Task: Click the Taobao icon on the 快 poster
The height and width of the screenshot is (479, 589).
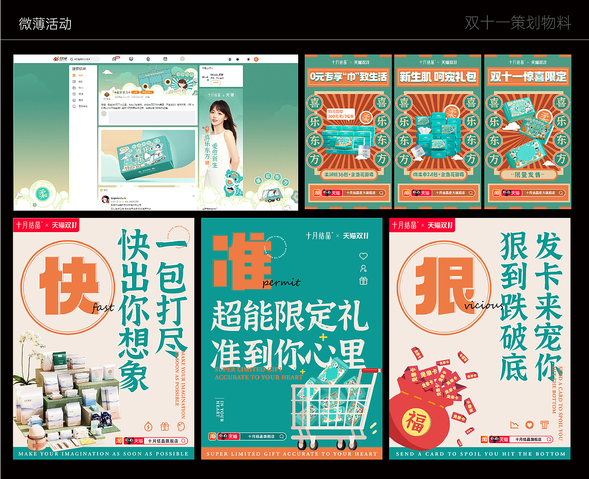Action: [119, 441]
